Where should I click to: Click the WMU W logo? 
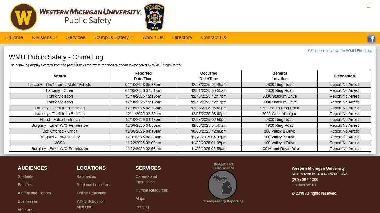[x=23, y=17]
